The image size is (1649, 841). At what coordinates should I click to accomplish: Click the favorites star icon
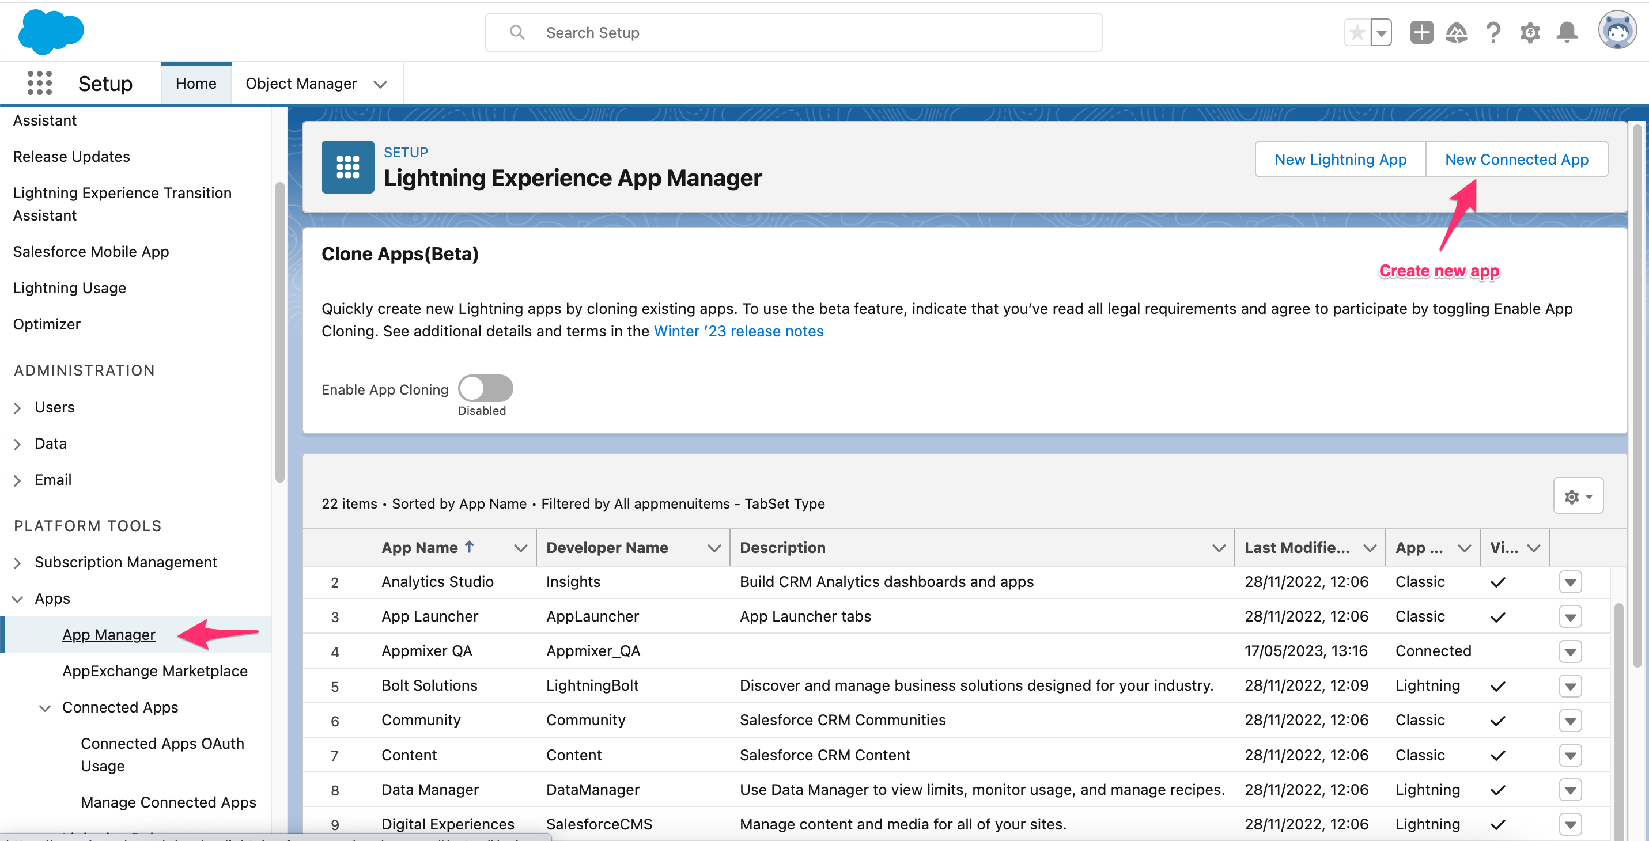[1357, 32]
